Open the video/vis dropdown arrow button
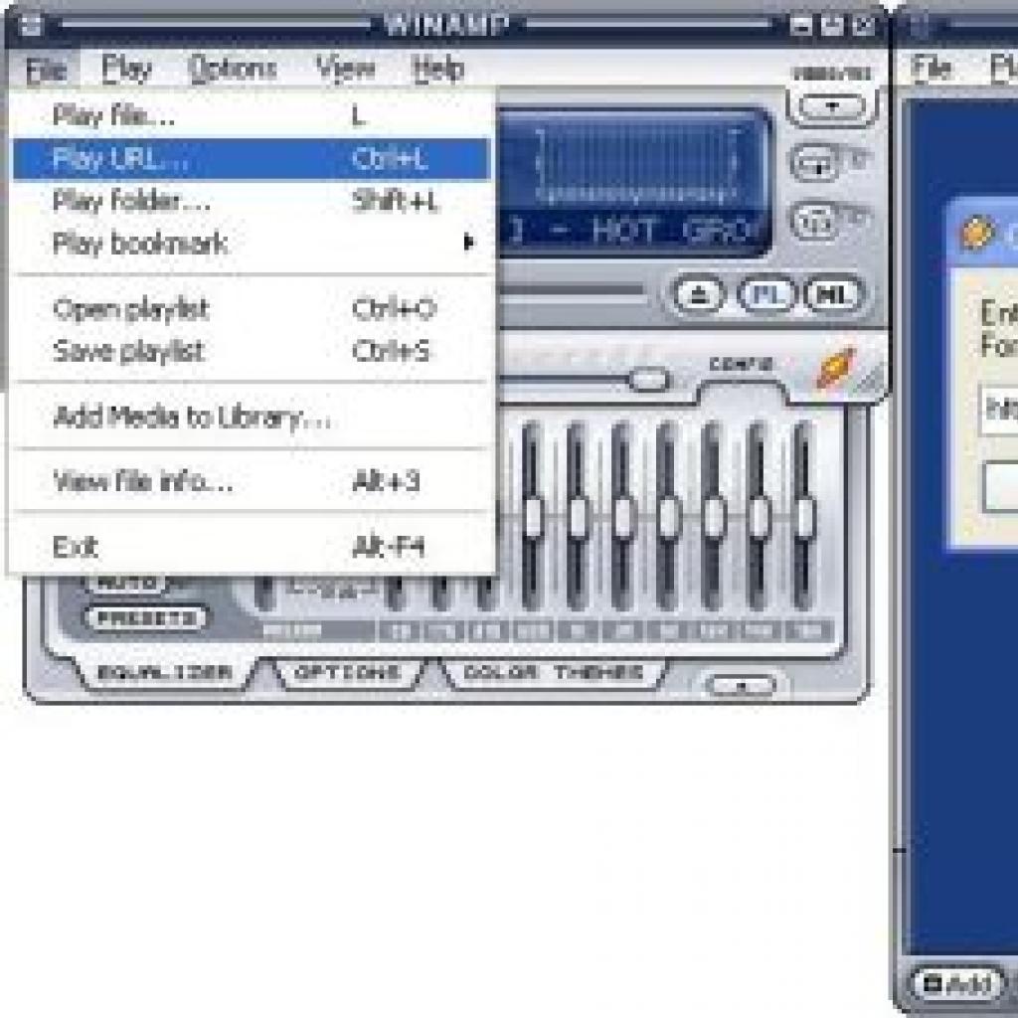This screenshot has height=1018, width=1018. click(832, 105)
